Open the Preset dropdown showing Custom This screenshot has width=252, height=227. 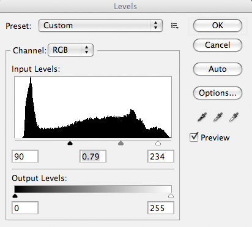100,26
